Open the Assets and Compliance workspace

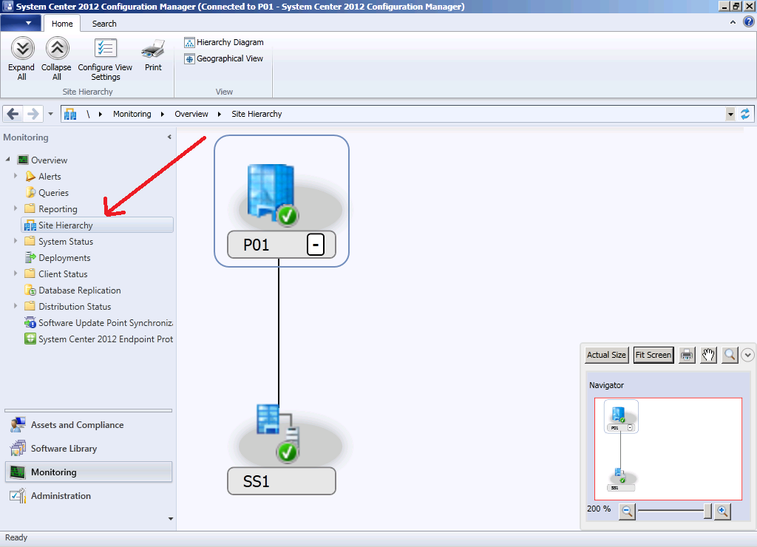(89, 425)
